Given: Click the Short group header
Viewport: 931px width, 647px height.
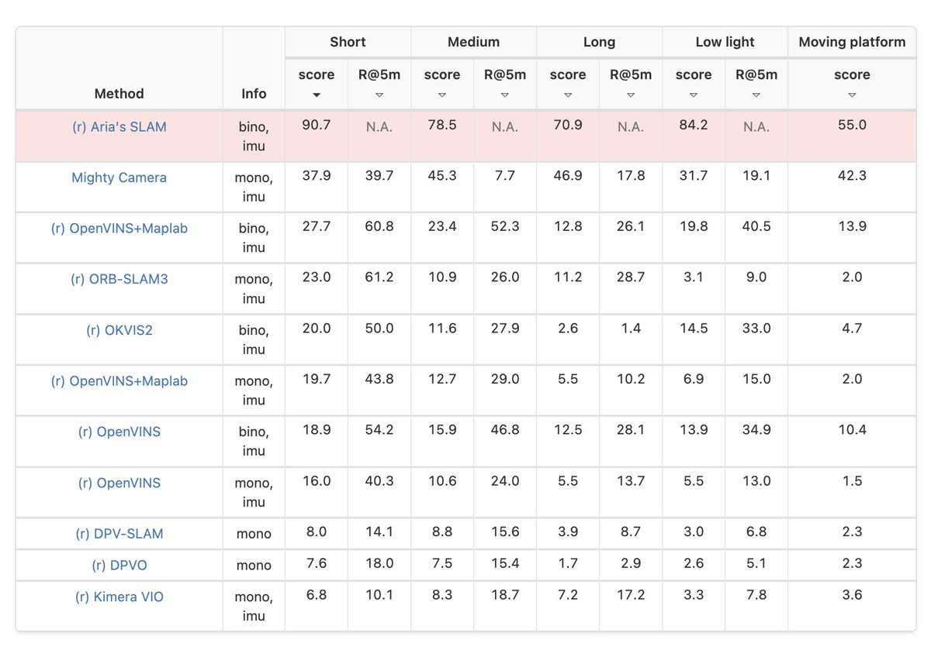Looking at the screenshot, I should tap(348, 42).
